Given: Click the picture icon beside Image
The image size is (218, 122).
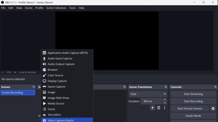Looking at the screenshot, I should pos(44,92).
